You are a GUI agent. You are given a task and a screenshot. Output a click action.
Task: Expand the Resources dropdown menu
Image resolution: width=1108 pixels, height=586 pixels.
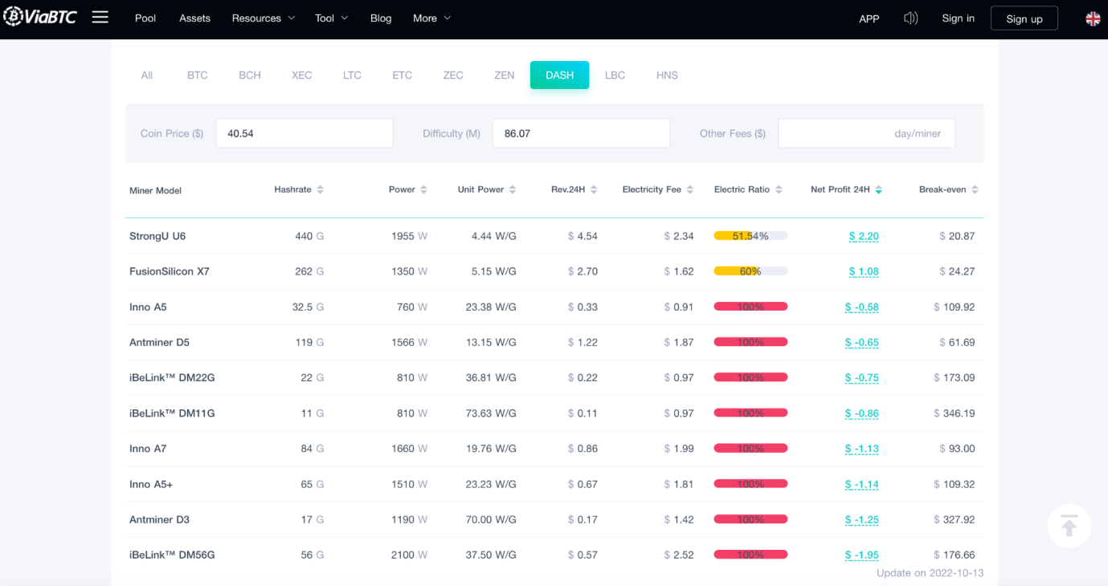click(x=264, y=18)
